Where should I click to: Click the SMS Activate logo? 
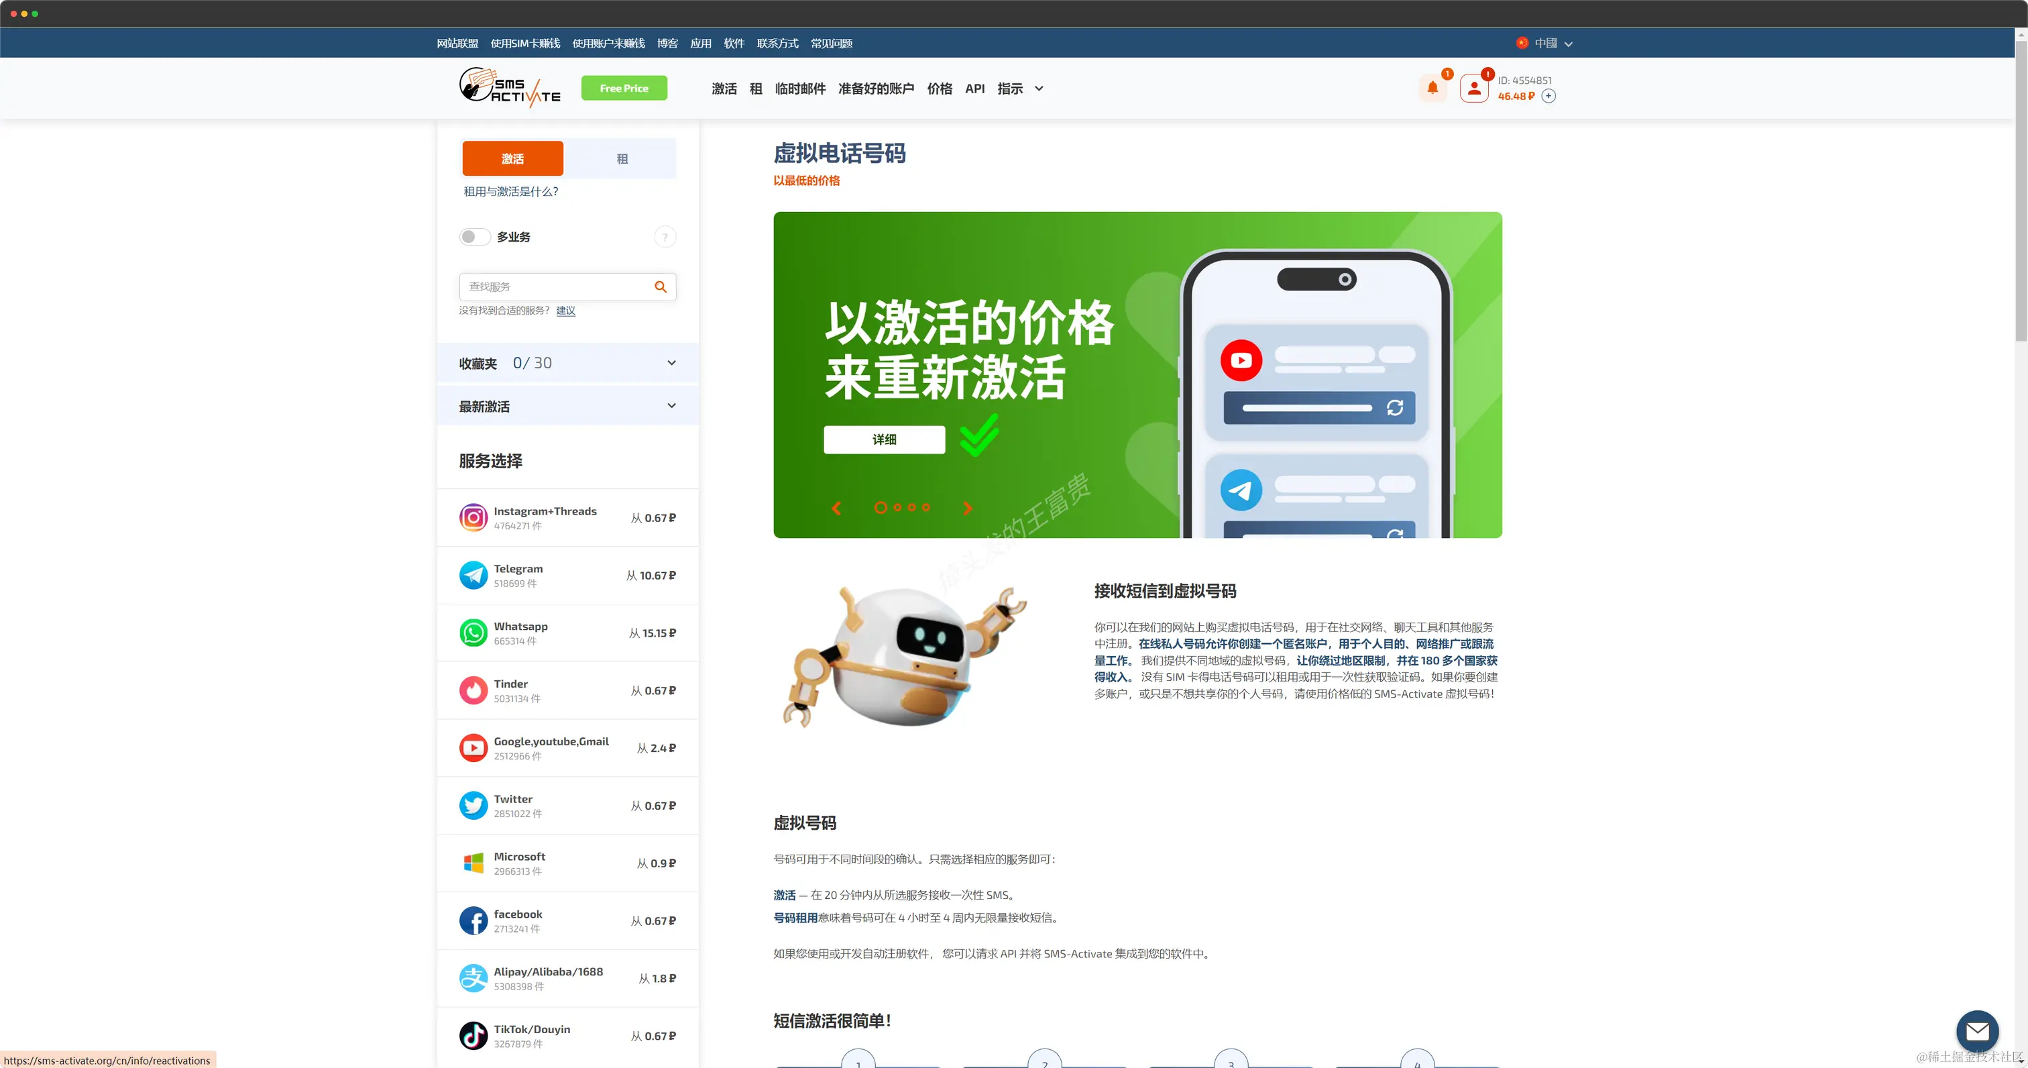[x=510, y=87]
